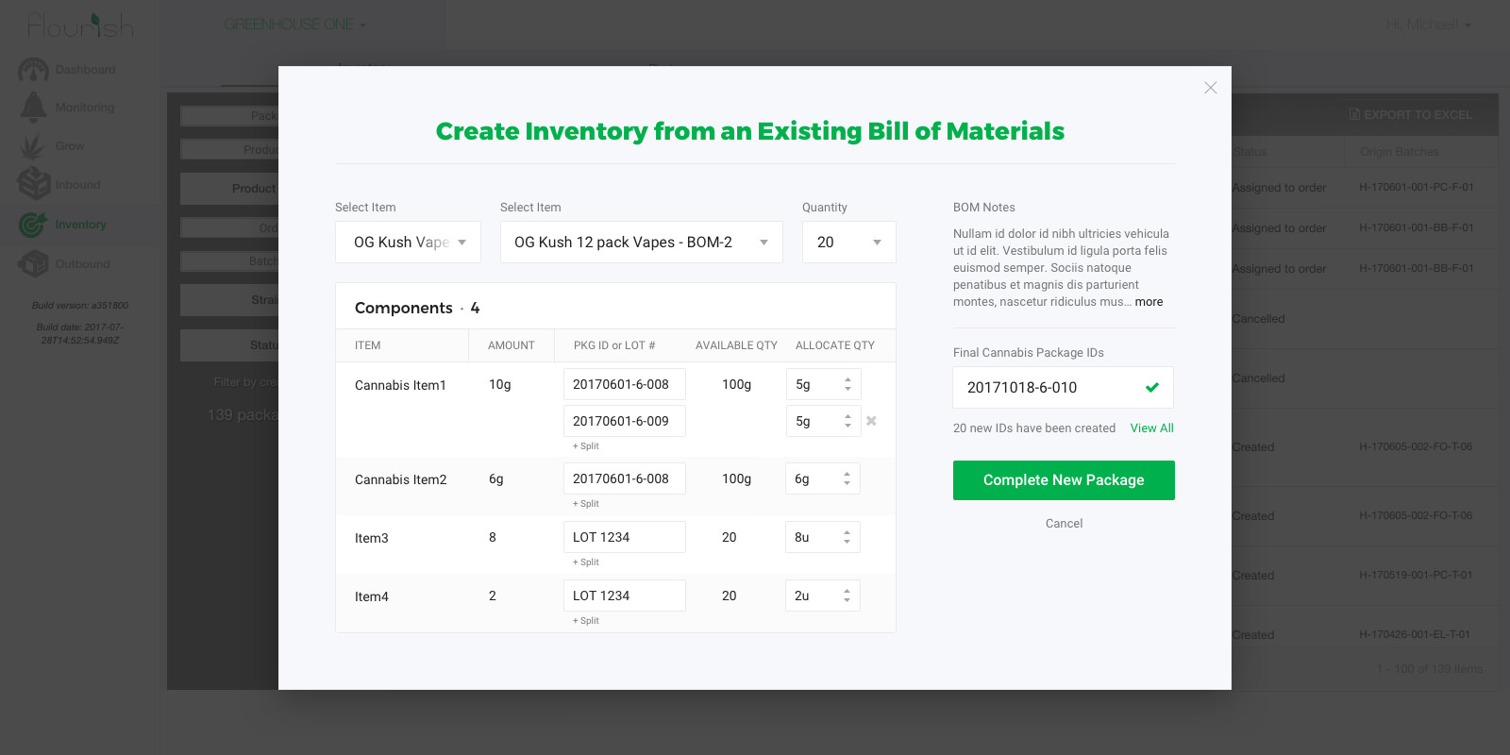Add a split under Cannabis Item1

[x=586, y=446]
